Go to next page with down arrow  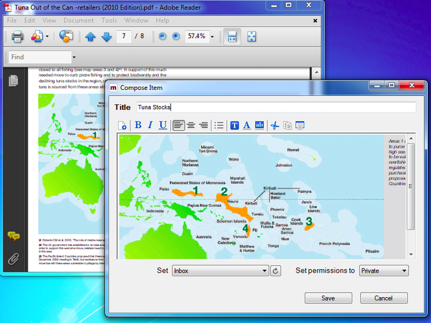[106, 37]
